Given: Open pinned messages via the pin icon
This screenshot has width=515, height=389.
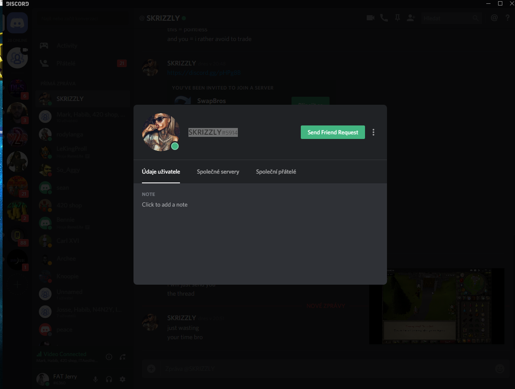Looking at the screenshot, I should (397, 18).
